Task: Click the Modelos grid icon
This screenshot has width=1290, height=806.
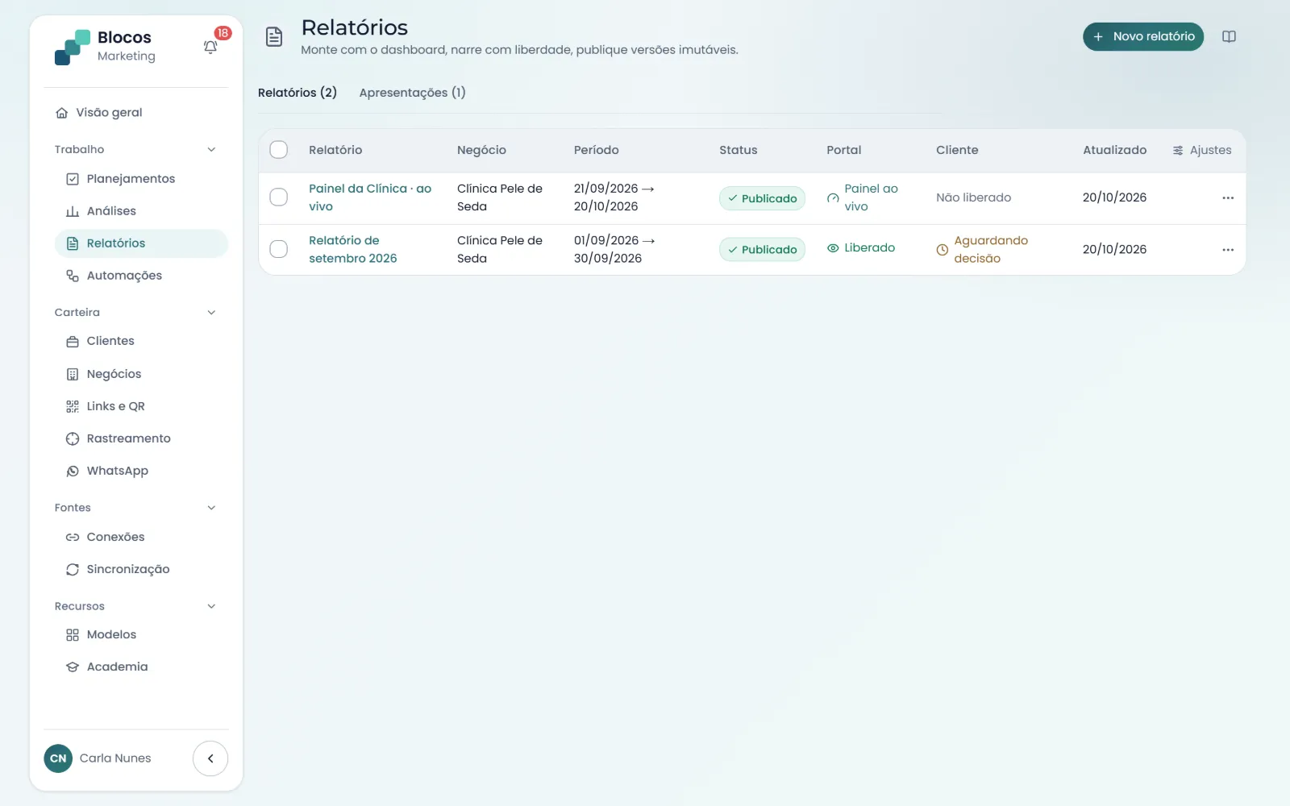Action: (x=73, y=635)
